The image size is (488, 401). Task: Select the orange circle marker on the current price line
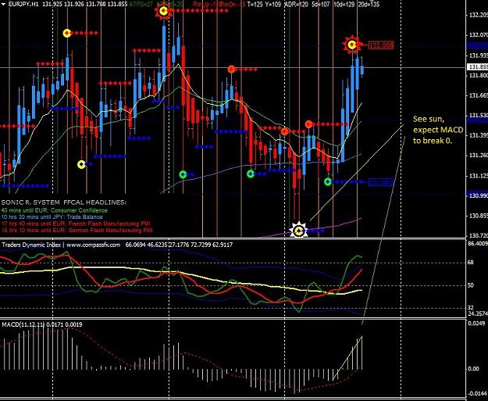[231, 69]
